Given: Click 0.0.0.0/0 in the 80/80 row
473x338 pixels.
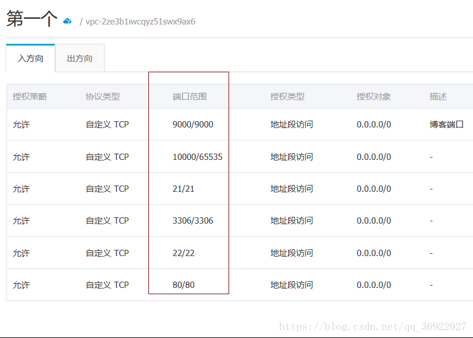Looking at the screenshot, I should 374,285.
